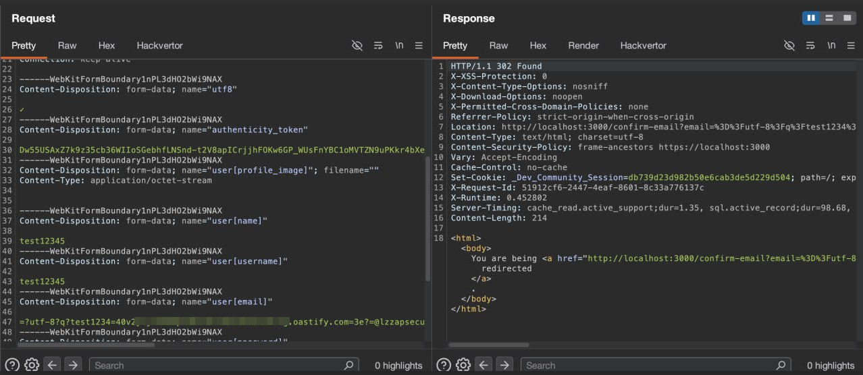Click magnifier icon in Response search field
Screen dimensions: 863x375
tap(781, 365)
